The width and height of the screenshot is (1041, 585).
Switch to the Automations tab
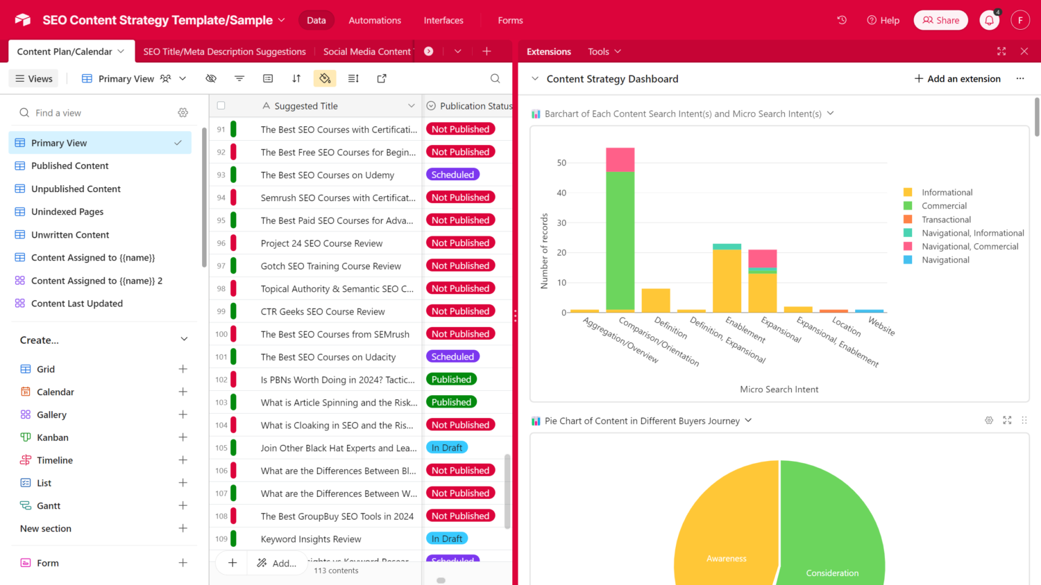coord(375,20)
